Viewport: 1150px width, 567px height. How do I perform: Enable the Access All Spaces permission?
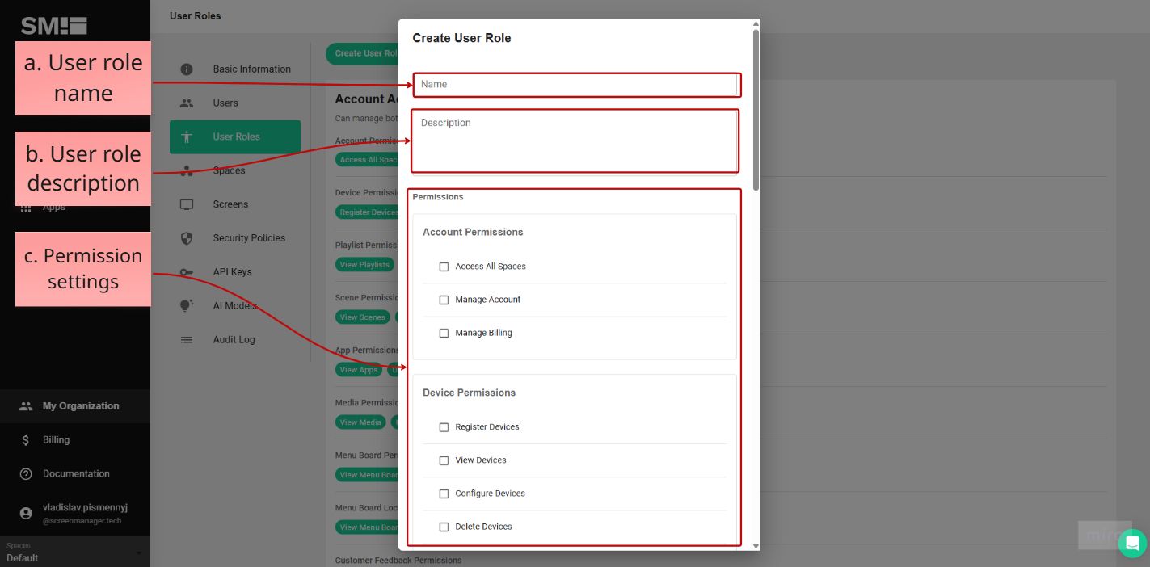[x=444, y=266]
